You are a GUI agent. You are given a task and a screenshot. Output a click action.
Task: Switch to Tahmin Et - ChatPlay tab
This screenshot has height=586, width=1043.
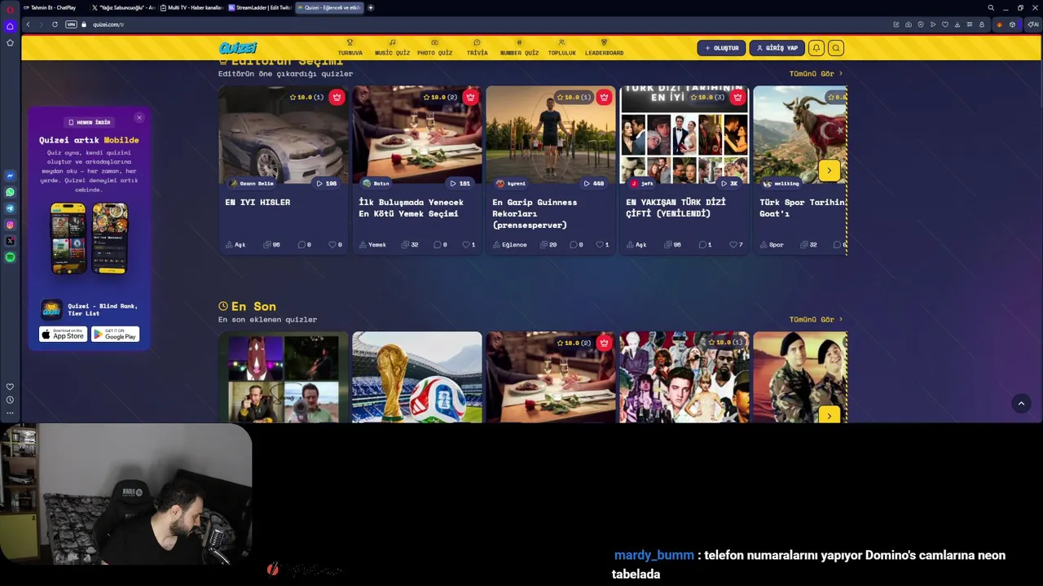click(52, 7)
